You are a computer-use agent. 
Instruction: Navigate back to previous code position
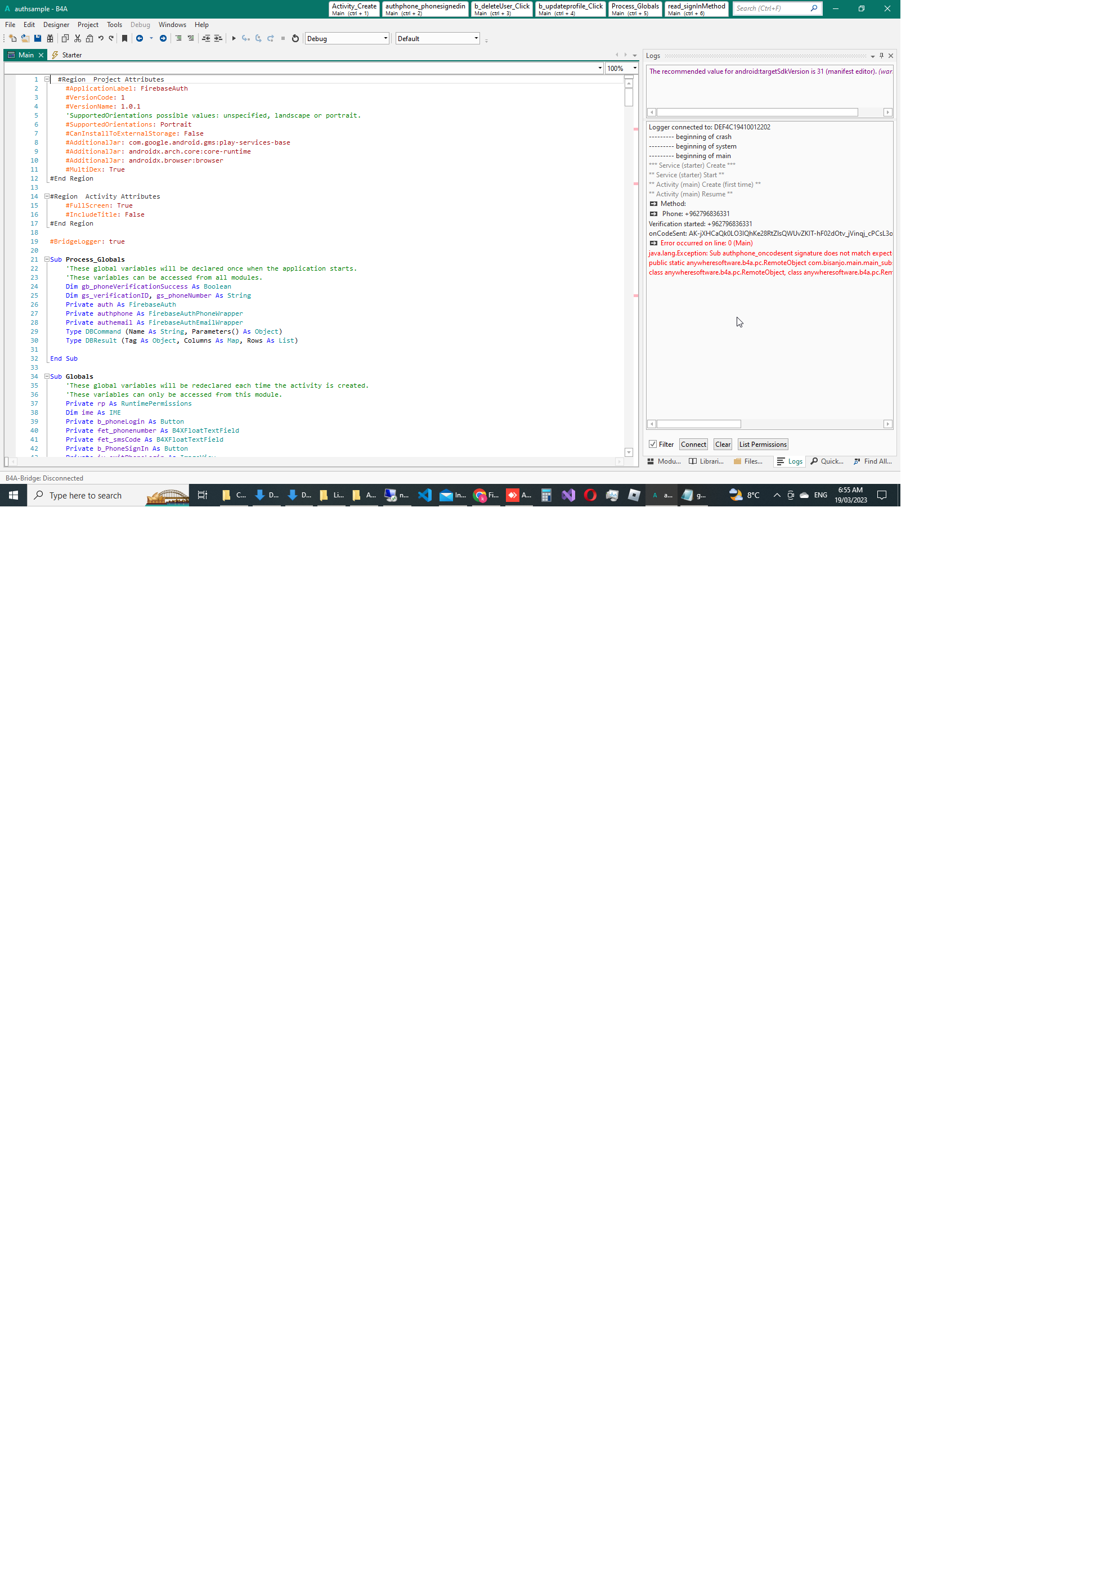[x=140, y=38]
